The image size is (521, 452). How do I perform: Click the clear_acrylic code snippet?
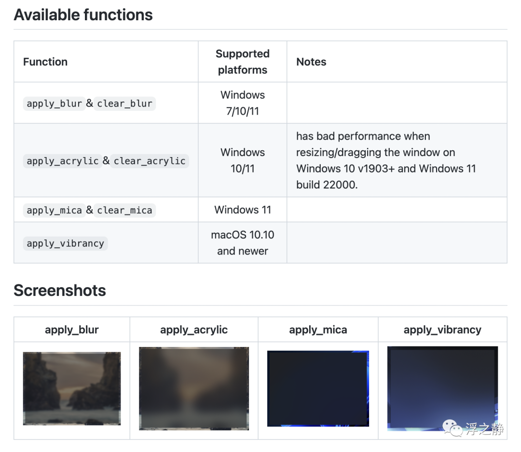pos(150,161)
